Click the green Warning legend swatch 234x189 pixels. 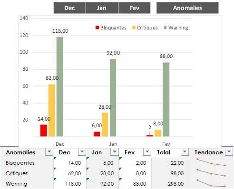[165, 28]
